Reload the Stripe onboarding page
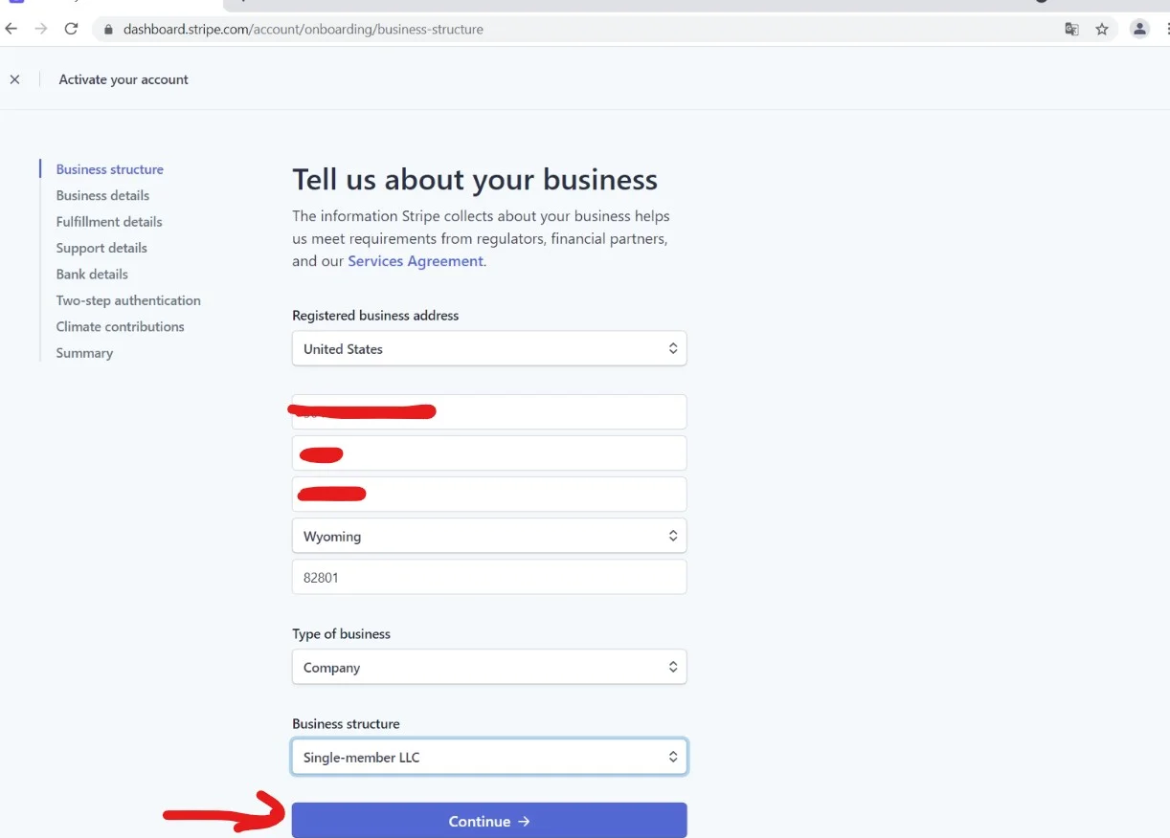Image resolution: width=1170 pixels, height=838 pixels. pyautogui.click(x=71, y=29)
